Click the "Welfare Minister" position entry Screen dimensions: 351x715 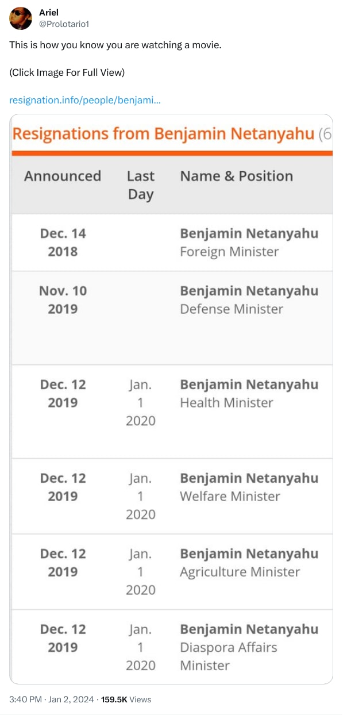coord(230,497)
